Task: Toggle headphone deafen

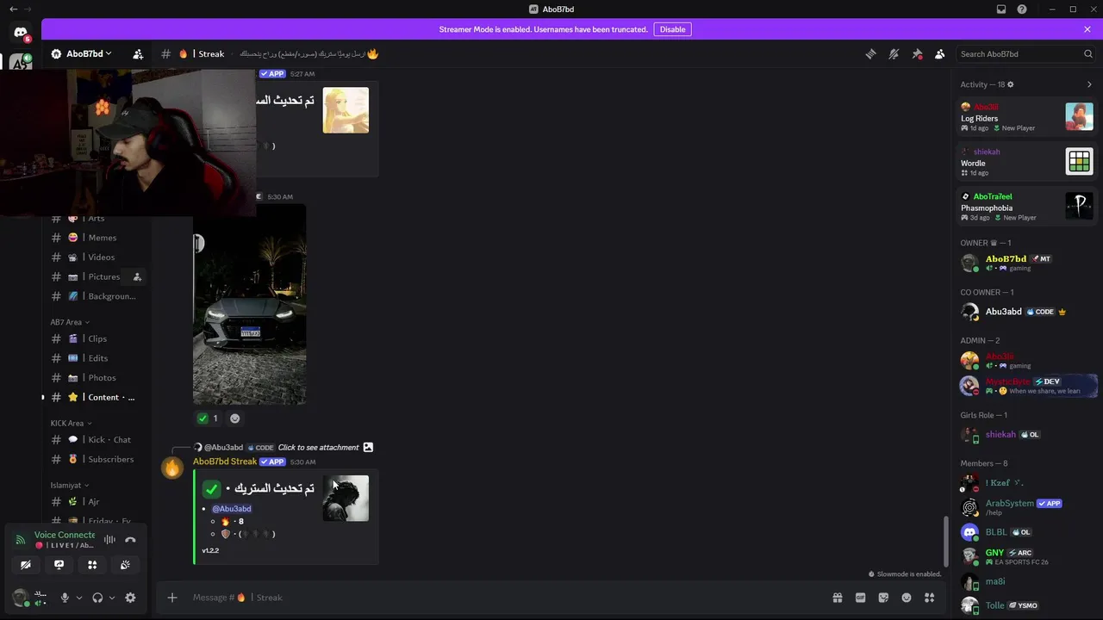Action: (x=97, y=598)
